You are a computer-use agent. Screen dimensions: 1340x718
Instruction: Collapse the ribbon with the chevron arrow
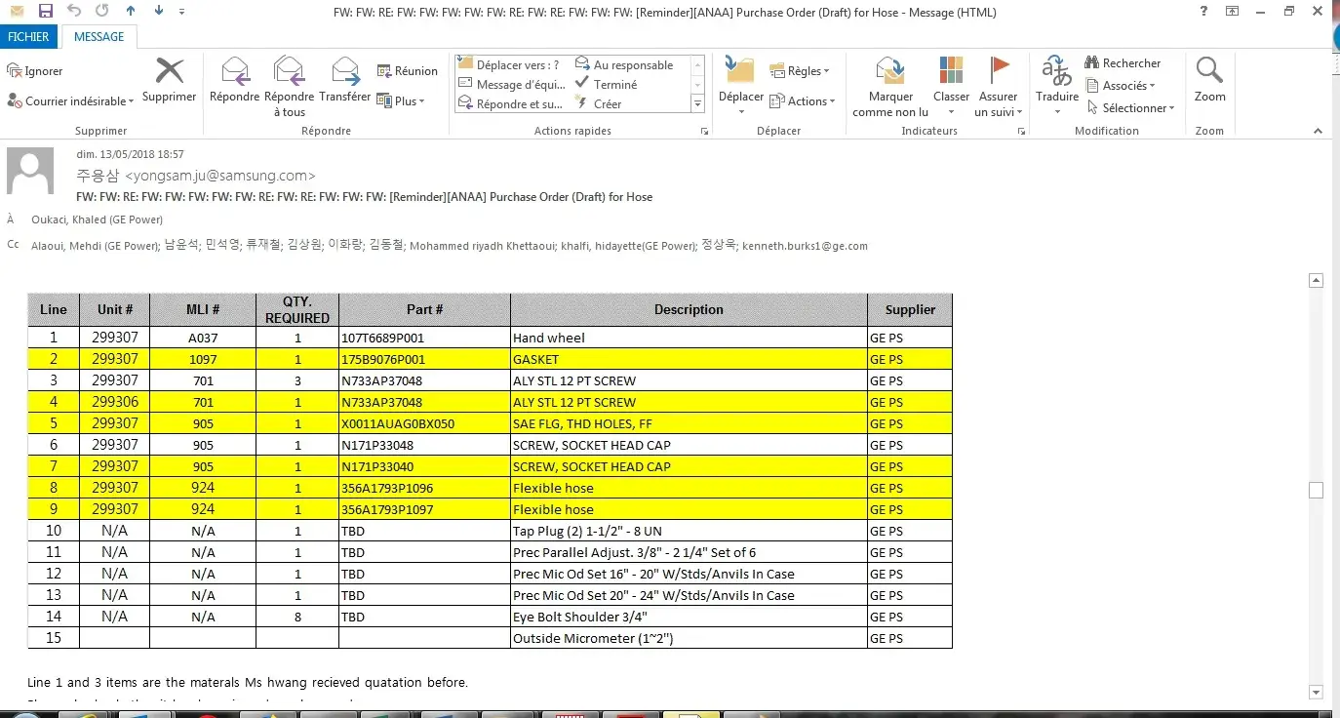pyautogui.click(x=1318, y=131)
